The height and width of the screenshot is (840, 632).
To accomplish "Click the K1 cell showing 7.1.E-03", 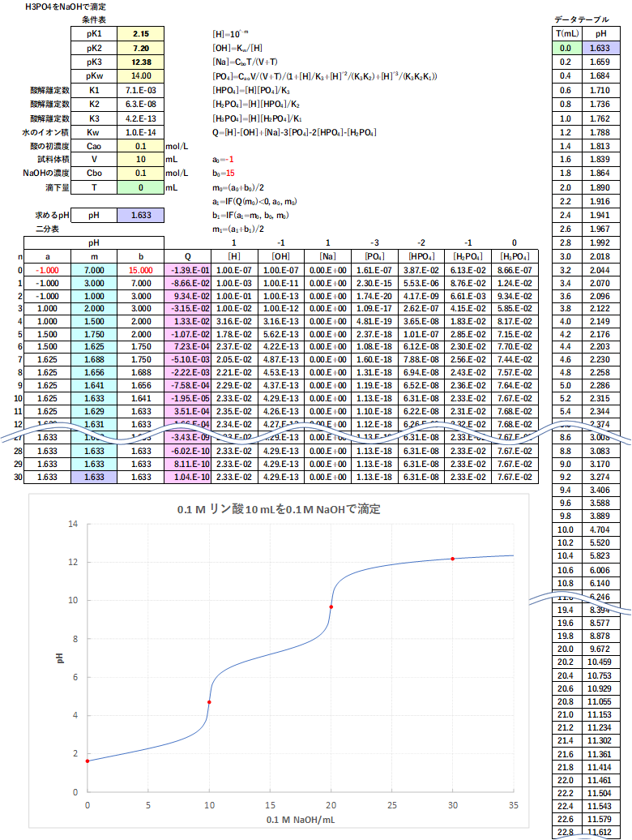I will coord(141,90).
